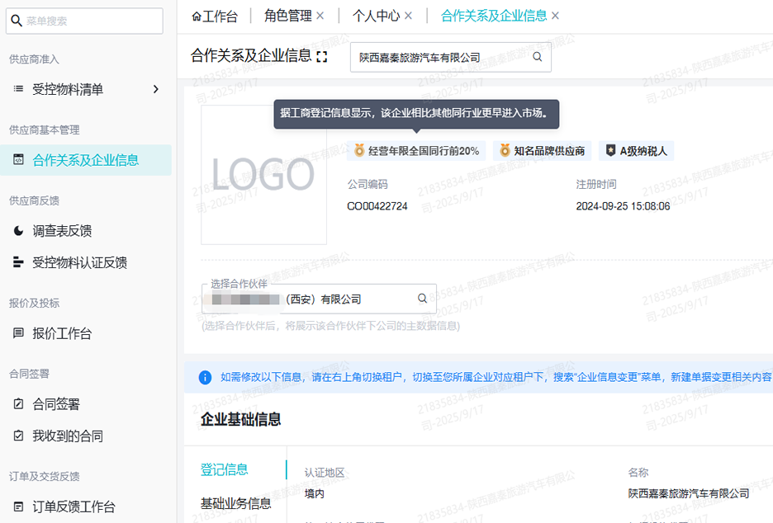The image size is (773, 523).
Task: Click the home icon on 工作台 tab
Action: (196, 15)
